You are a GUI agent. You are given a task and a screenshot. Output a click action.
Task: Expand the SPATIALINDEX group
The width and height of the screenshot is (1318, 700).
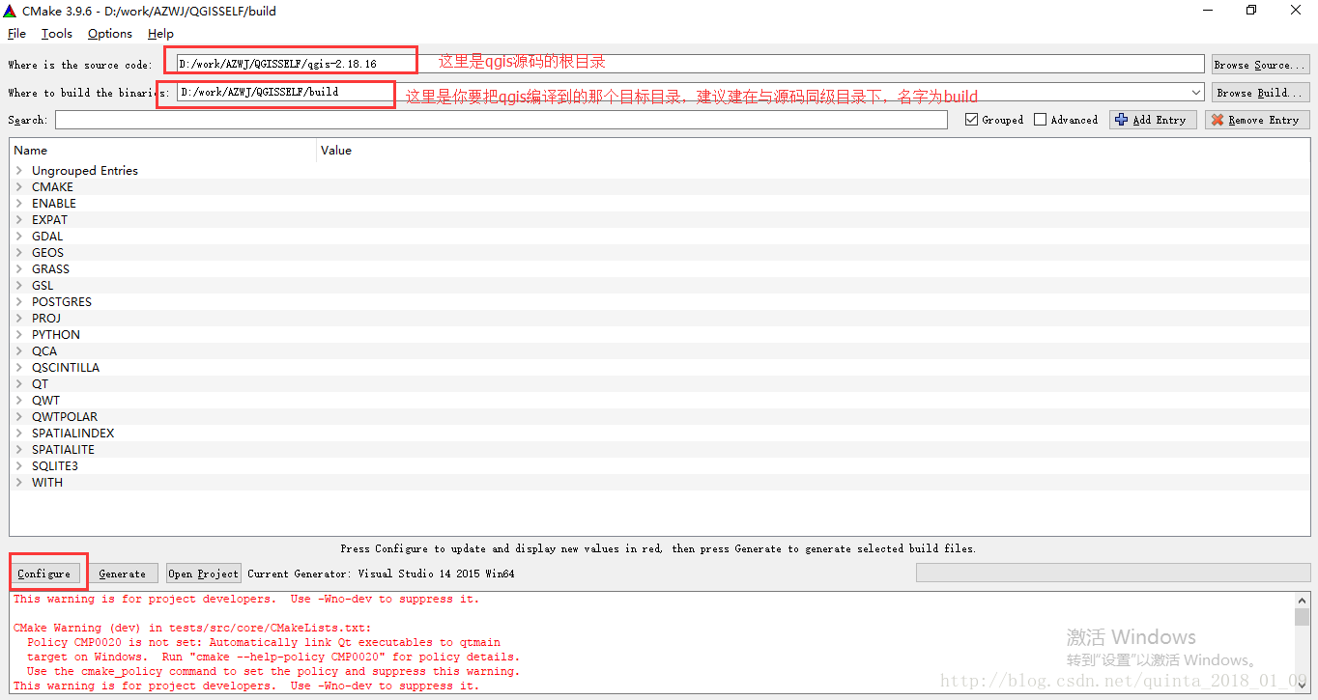tap(19, 434)
